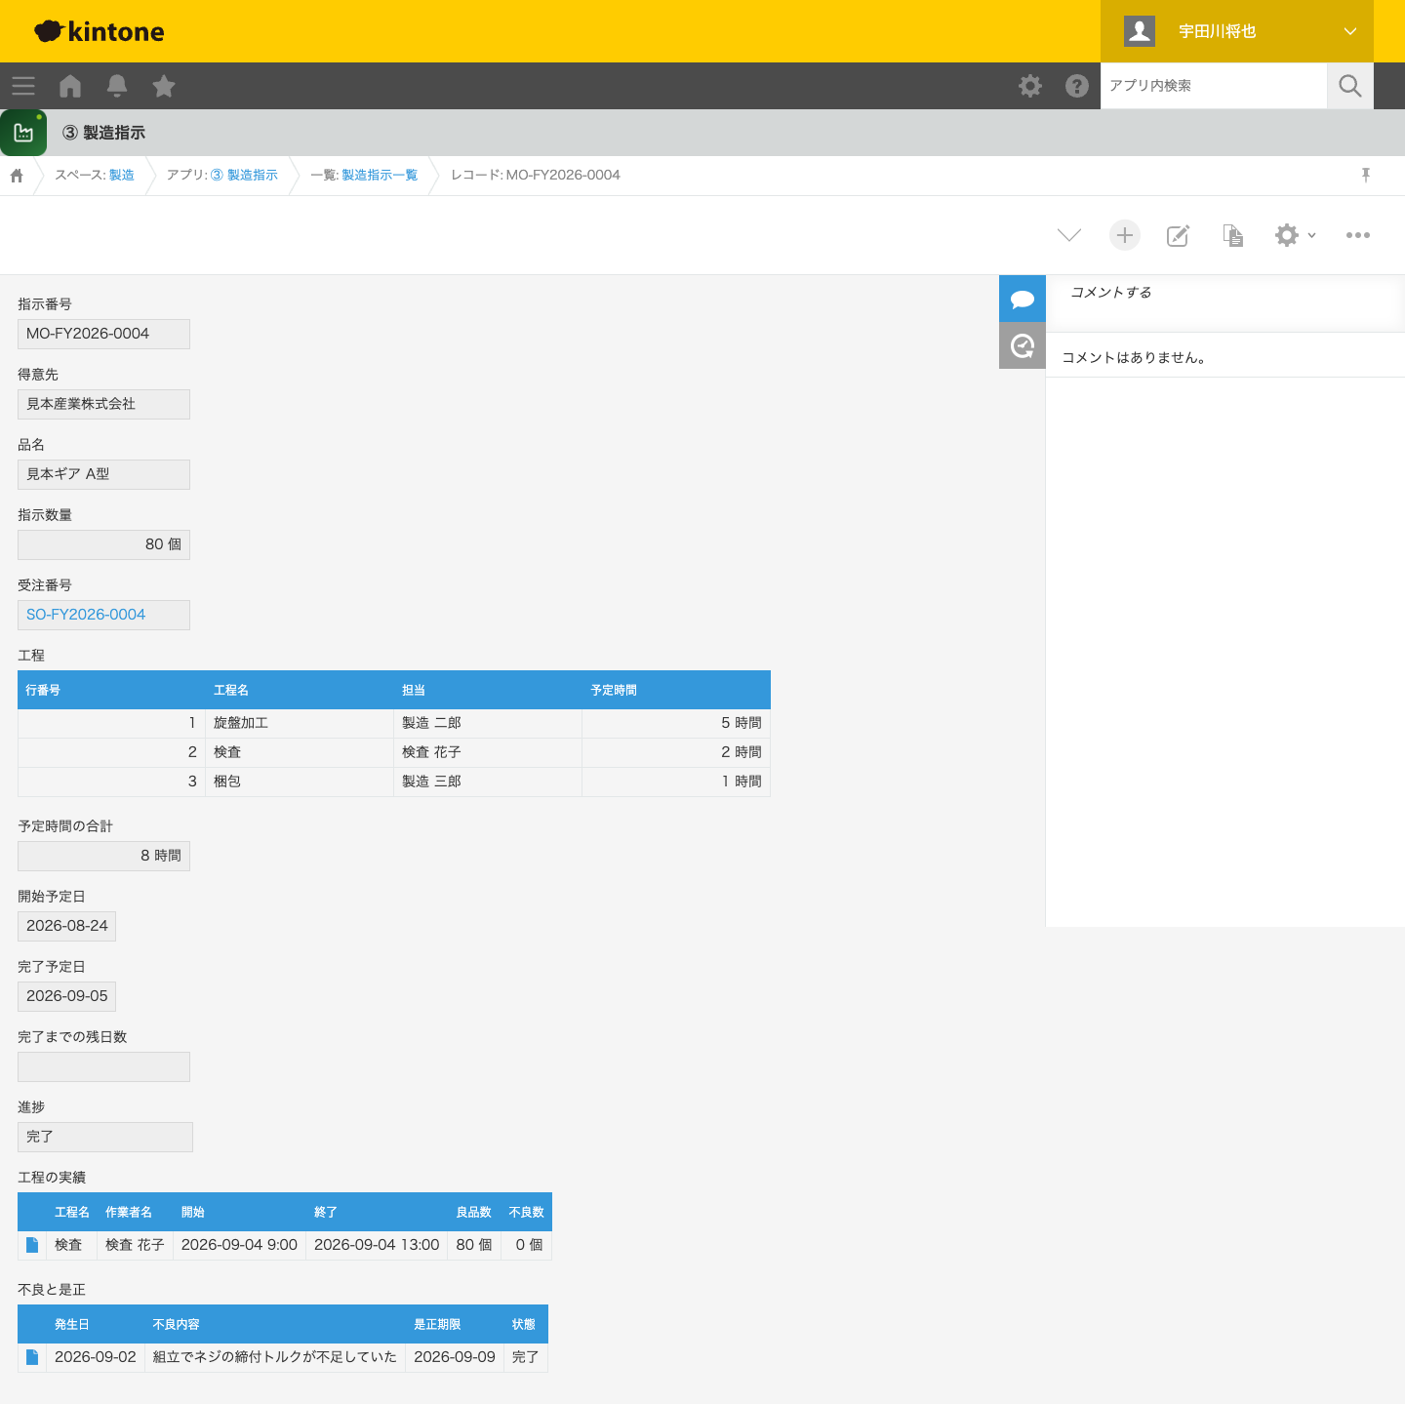Click the MO-FY2026-0004 instruction number value
The height and width of the screenshot is (1404, 1405).
103,334
